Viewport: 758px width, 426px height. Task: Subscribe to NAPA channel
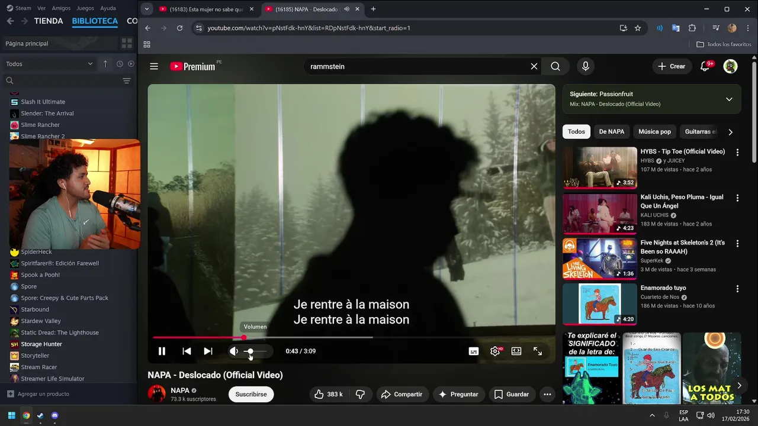(251, 394)
